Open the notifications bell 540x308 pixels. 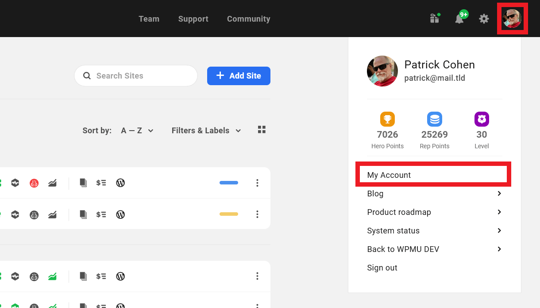460,19
